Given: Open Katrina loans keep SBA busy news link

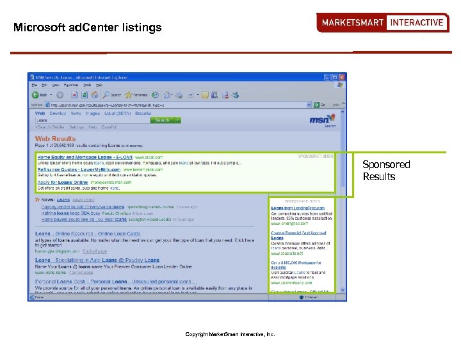Looking at the screenshot, I should pyautogui.click(x=70, y=213).
